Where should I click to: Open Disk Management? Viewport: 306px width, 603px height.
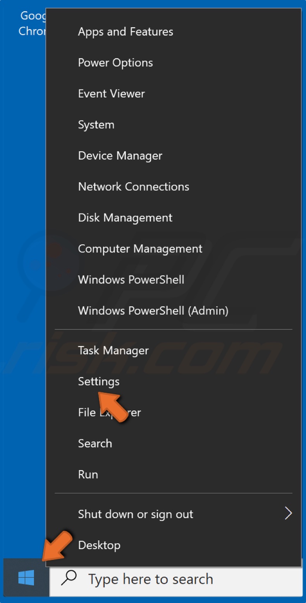pyautogui.click(x=125, y=218)
